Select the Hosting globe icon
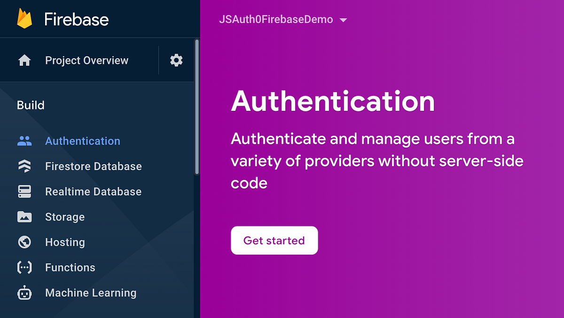Screen dimensions: 564x318 pyautogui.click(x=25, y=242)
